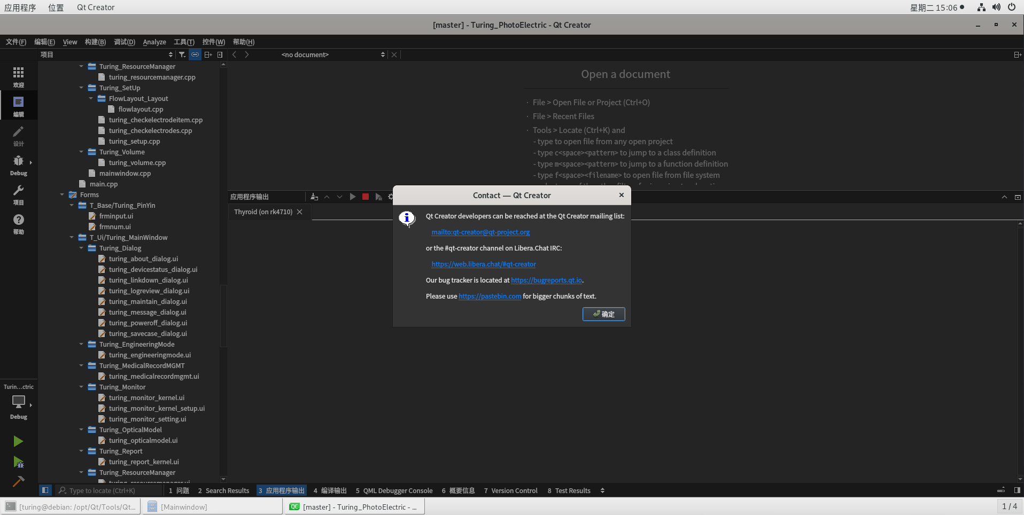The width and height of the screenshot is (1024, 515).
Task: Open the Analyze menu
Action: (x=154, y=42)
